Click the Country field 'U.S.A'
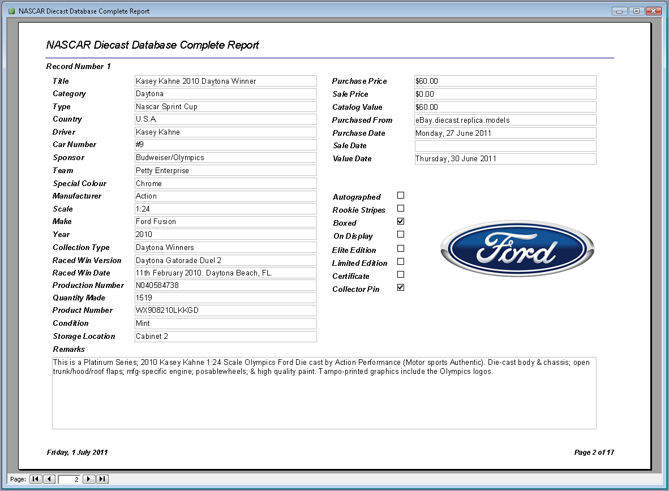The height and width of the screenshot is (491, 669). coord(225,119)
